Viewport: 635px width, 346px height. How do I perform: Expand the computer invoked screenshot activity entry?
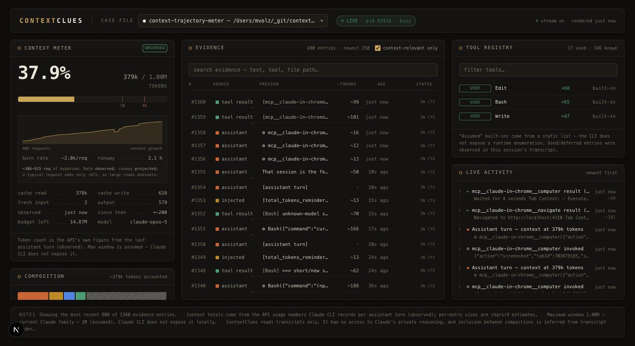(538, 252)
